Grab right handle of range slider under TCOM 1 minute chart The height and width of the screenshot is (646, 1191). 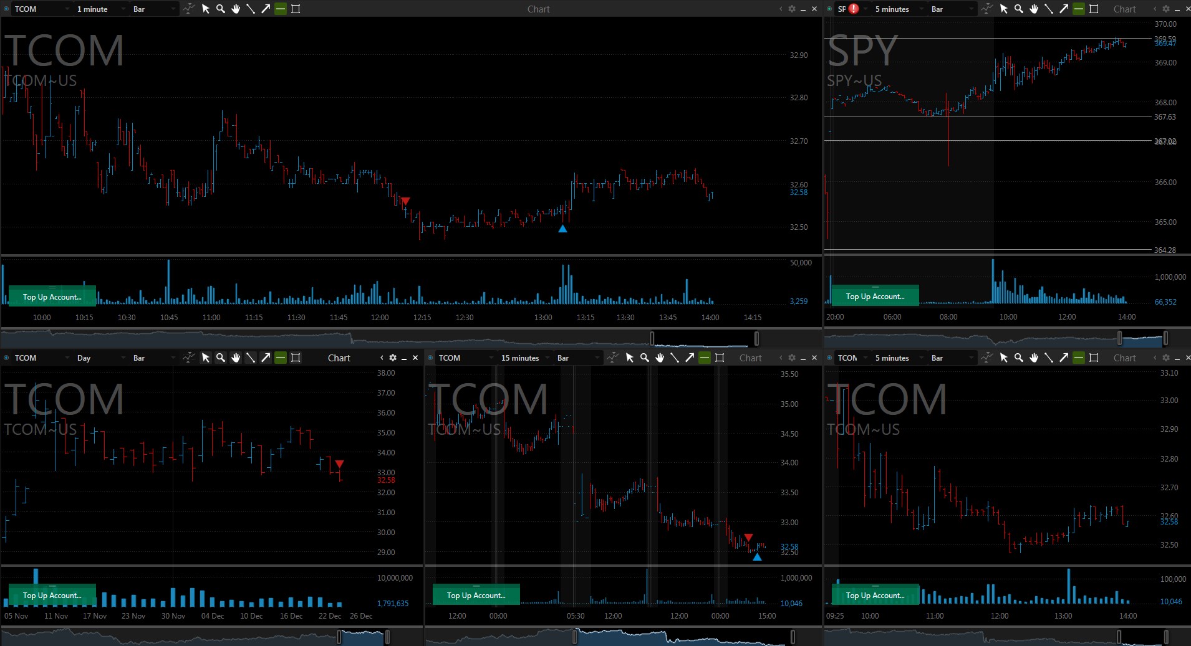(756, 338)
